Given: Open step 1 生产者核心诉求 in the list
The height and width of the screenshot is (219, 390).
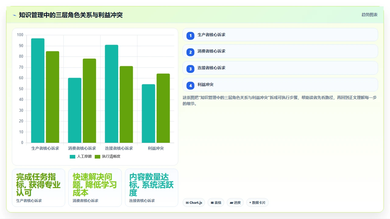Looking at the screenshot, I should (x=280, y=35).
